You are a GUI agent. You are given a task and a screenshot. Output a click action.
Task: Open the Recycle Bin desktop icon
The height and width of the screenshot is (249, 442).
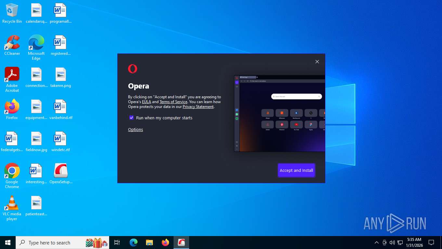[12, 13]
